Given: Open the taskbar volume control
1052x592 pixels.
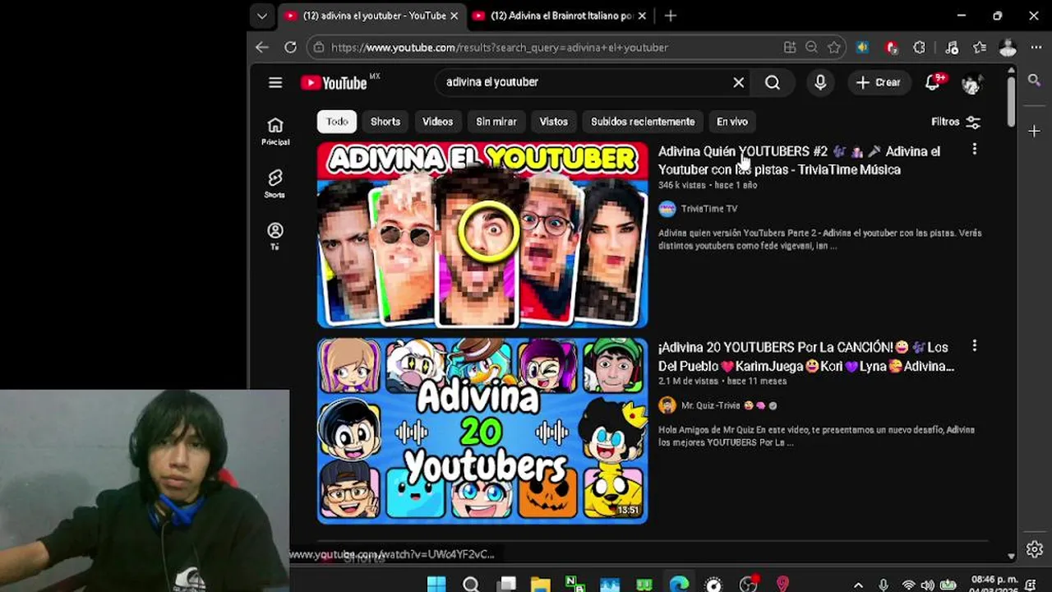Looking at the screenshot, I should tap(928, 585).
